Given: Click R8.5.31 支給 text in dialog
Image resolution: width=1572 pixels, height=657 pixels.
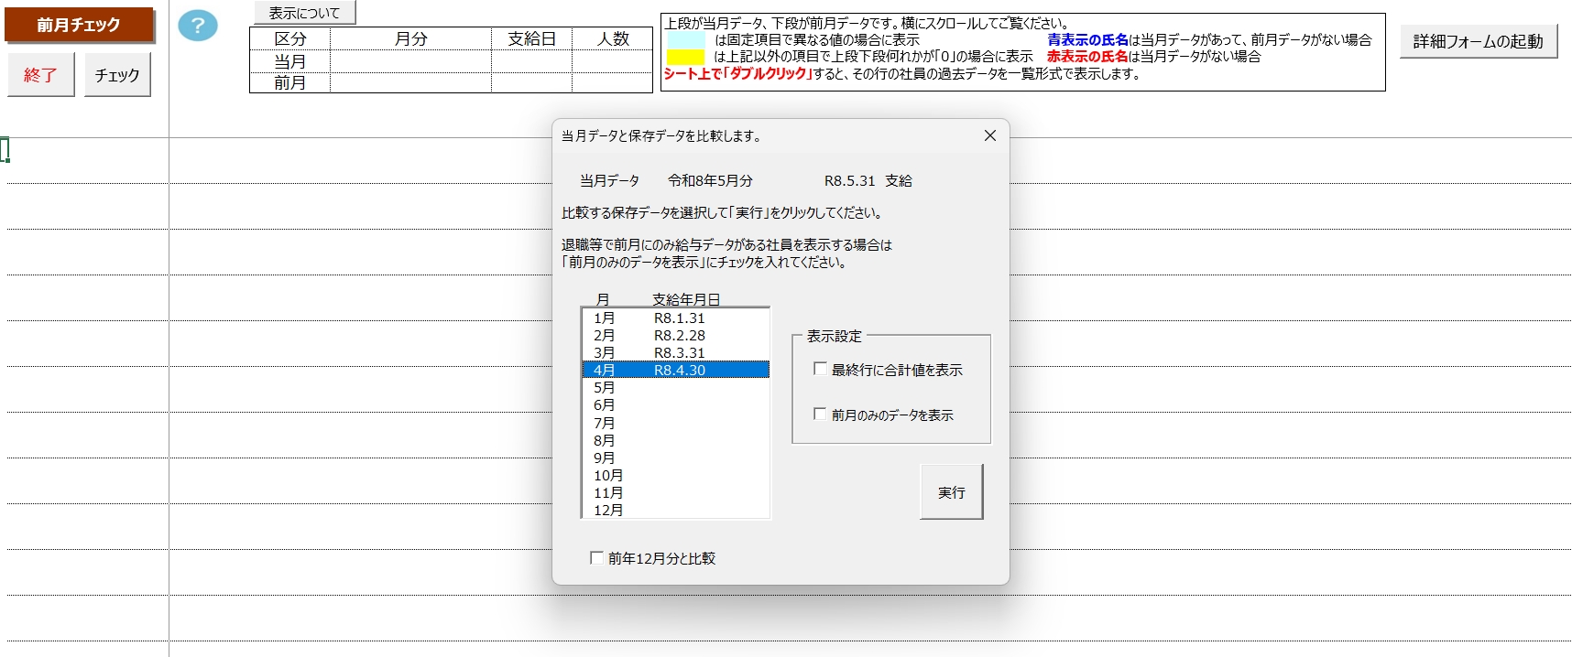Looking at the screenshot, I should click(x=868, y=181).
